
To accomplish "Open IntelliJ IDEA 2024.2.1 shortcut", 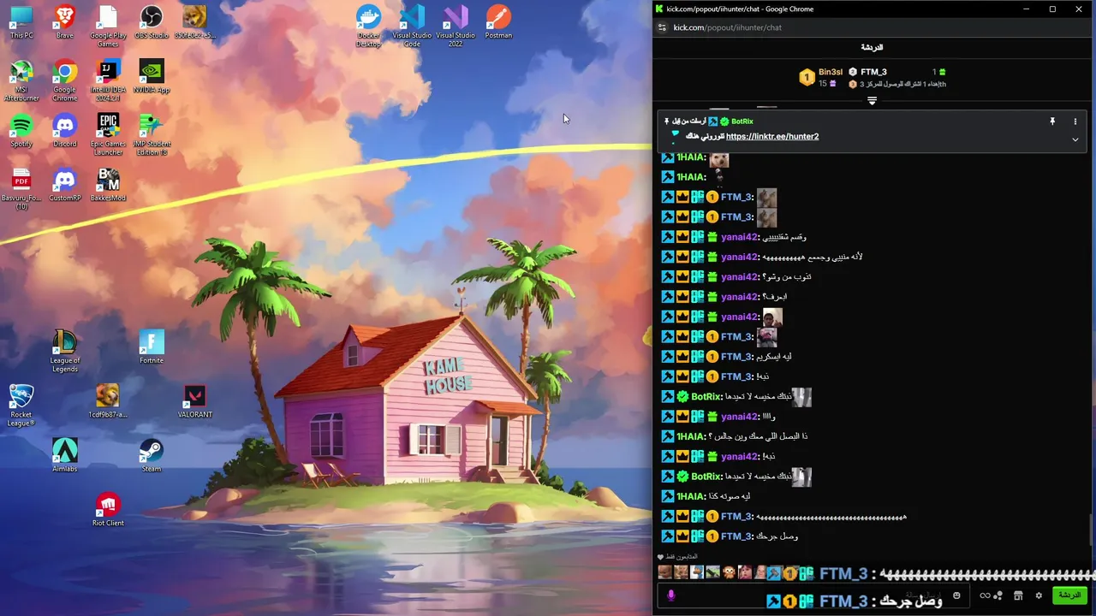I will [x=108, y=81].
